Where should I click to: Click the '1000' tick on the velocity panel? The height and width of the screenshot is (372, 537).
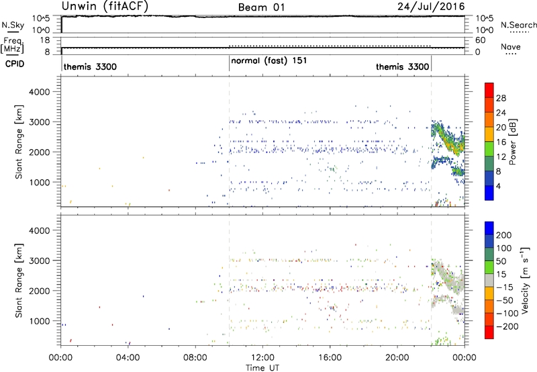click(39, 321)
